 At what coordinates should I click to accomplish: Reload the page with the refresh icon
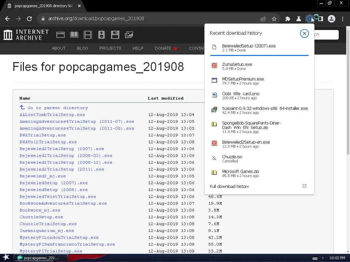tap(29, 19)
